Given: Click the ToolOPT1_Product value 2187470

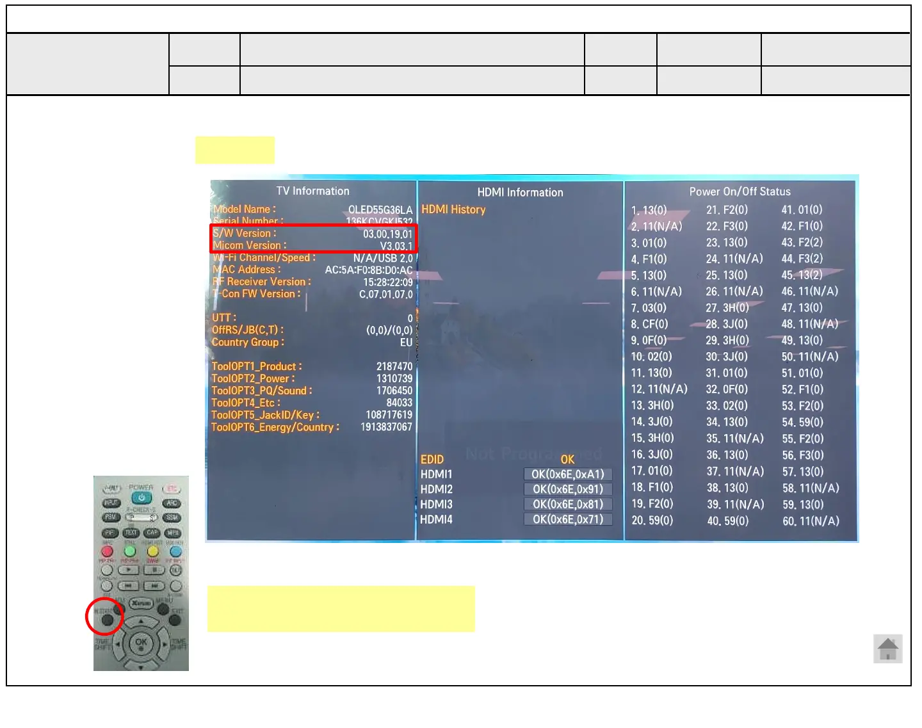Looking at the screenshot, I should coord(394,366).
